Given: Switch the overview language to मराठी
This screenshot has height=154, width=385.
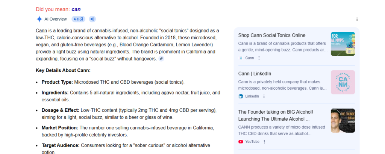Looking at the screenshot, I should tap(78, 19).
